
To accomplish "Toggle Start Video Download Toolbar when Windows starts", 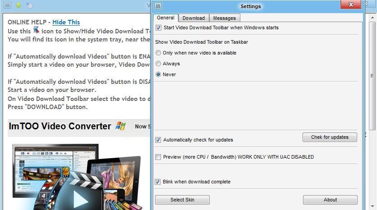I will 158,27.
